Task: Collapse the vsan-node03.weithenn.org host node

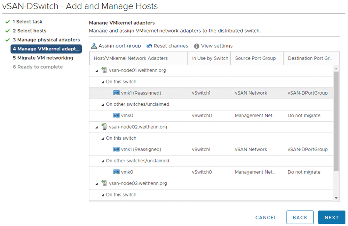Action: 96,184
